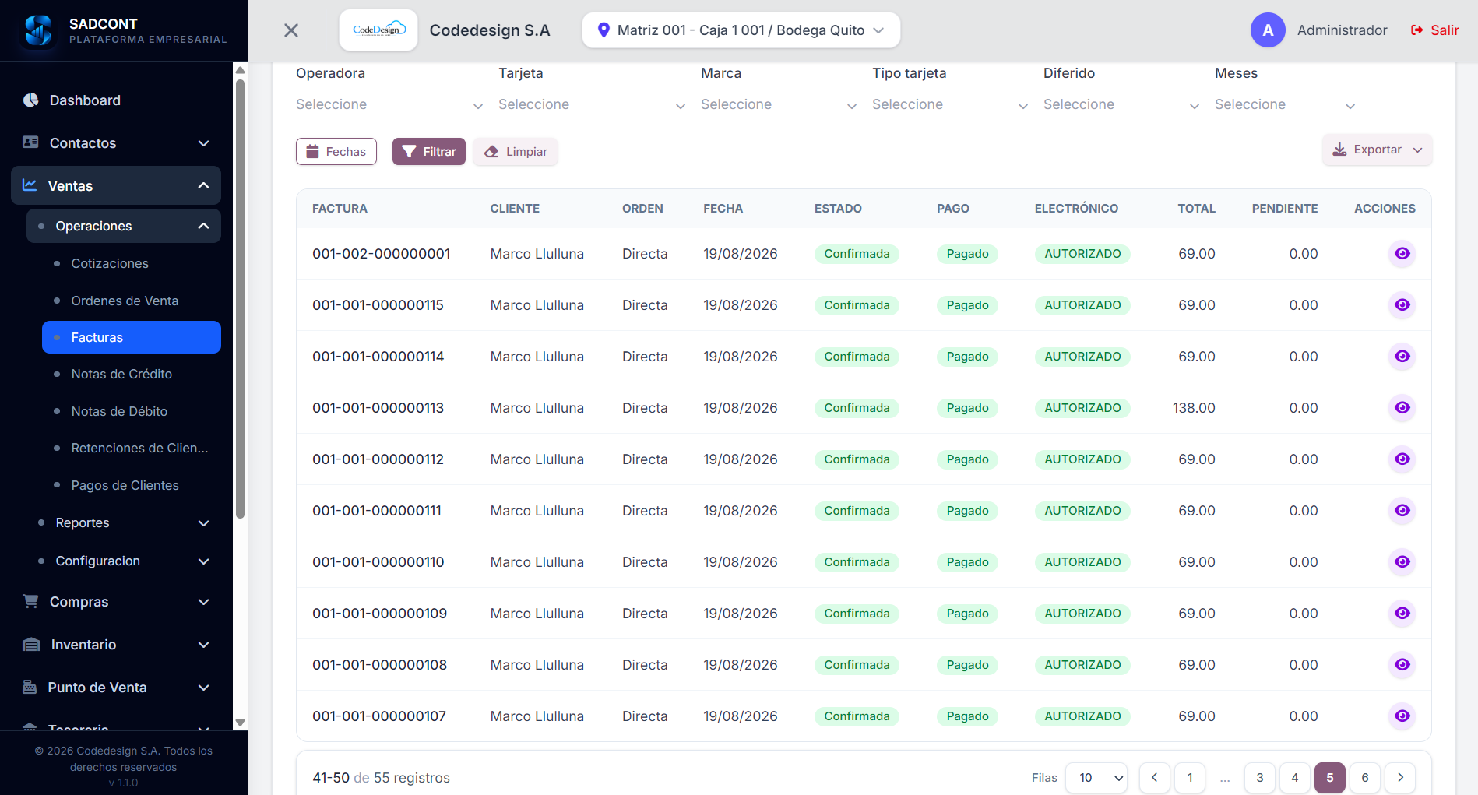Click the Compras cart icon
1478x795 pixels.
point(30,601)
